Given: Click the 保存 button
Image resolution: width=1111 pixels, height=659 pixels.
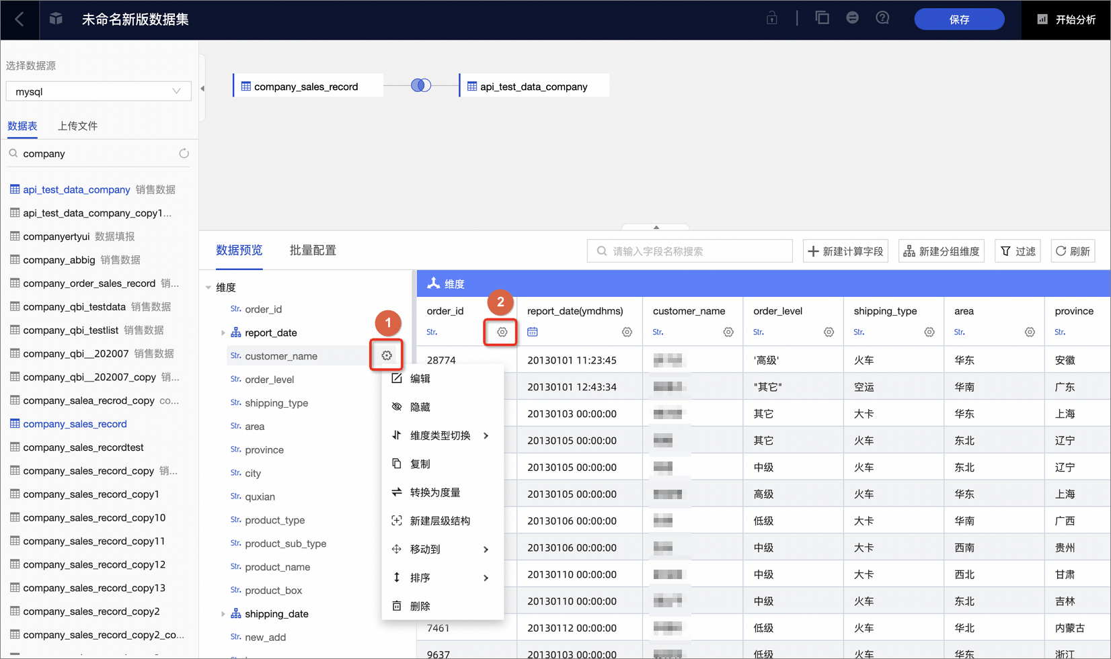Looking at the screenshot, I should (x=959, y=19).
